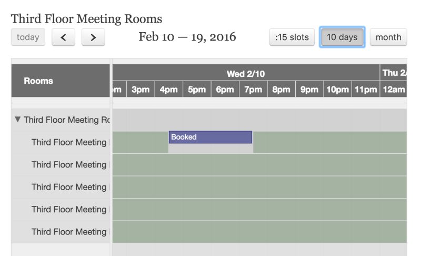Image resolution: width=421 pixels, height=256 pixels.
Task: Collapse the Third Floor Meeting Rooms group
Action: tap(18, 120)
